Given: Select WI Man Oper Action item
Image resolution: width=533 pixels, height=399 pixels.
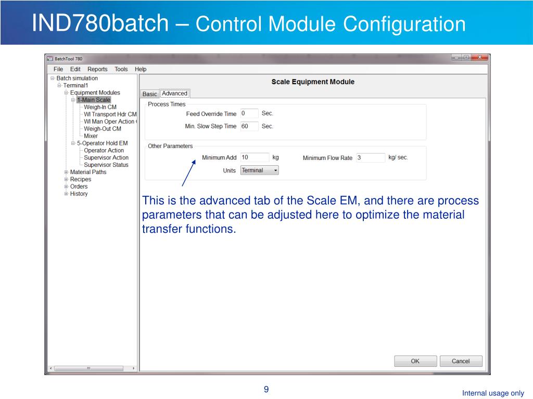Looking at the screenshot, I should (110, 122).
